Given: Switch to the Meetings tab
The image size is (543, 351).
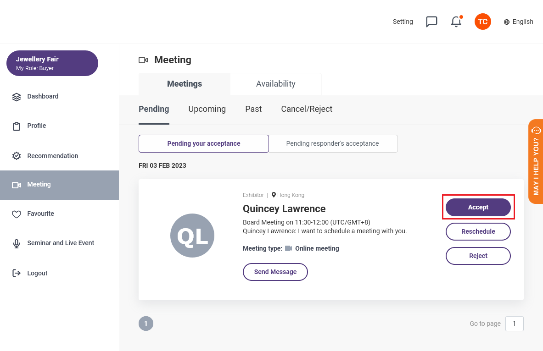Looking at the screenshot, I should tap(184, 84).
